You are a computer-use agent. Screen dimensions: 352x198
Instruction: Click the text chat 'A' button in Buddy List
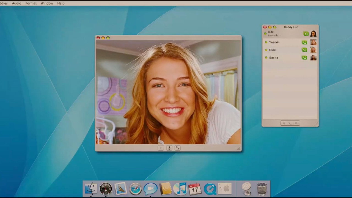click(x=284, y=123)
